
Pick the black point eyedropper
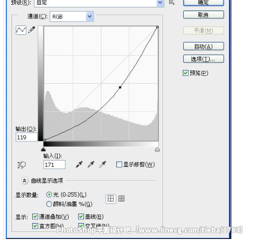coord(79,164)
